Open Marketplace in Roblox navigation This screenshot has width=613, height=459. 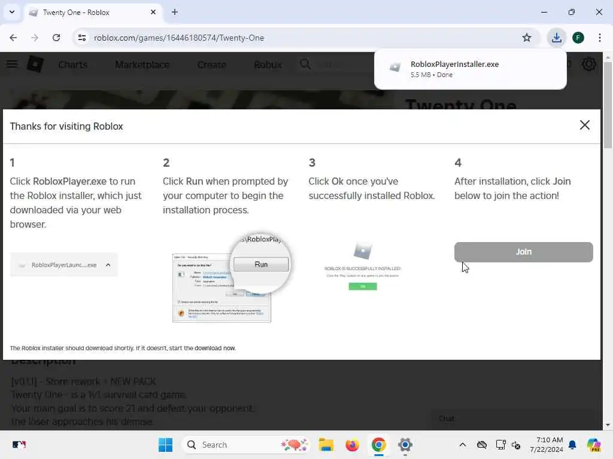click(142, 65)
